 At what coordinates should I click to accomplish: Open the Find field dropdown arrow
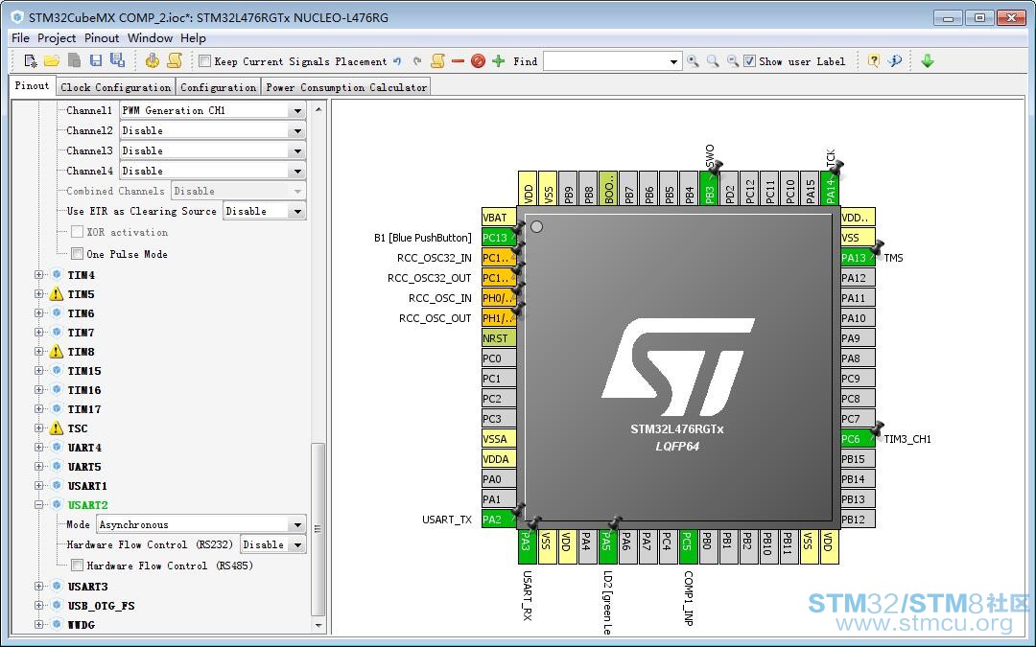tap(673, 61)
